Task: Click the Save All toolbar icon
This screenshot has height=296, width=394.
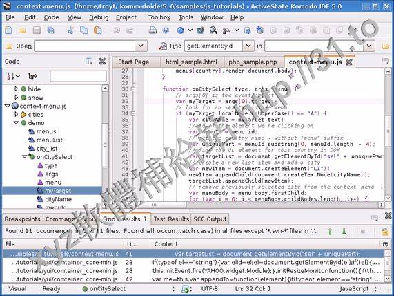Action: pyautogui.click(x=50, y=30)
